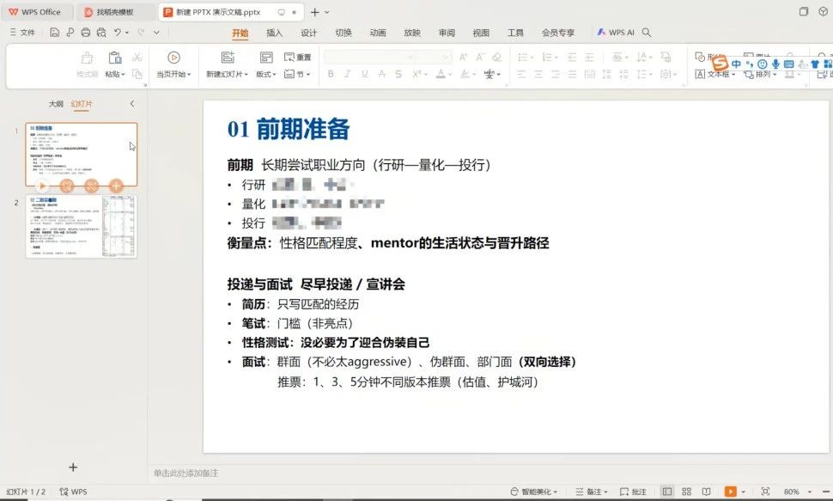Toggle normal view in the status bar
Viewport: 833px width, 501px height.
pos(667,492)
